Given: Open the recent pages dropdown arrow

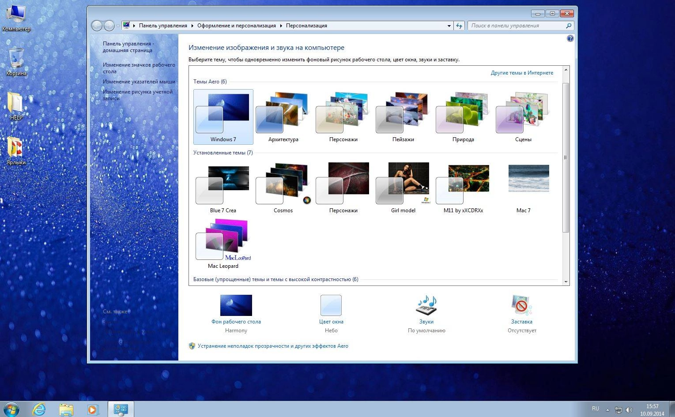Looking at the screenshot, I should pos(118,26).
